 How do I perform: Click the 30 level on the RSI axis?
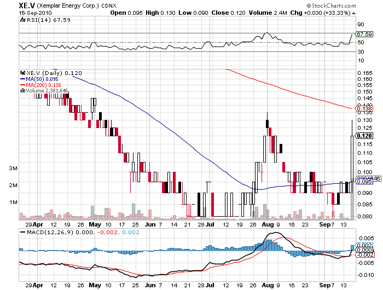[361, 51]
